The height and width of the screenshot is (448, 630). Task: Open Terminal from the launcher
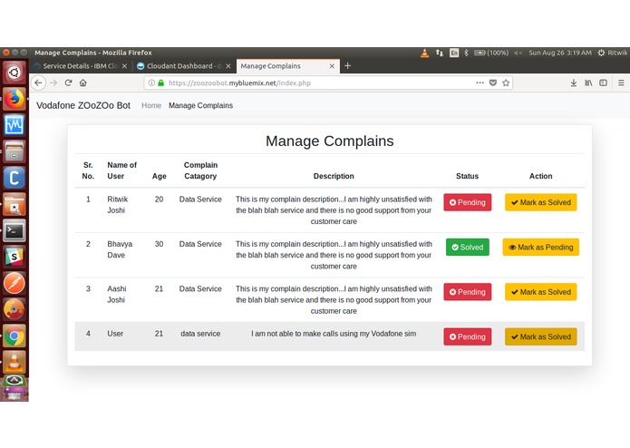coord(15,230)
